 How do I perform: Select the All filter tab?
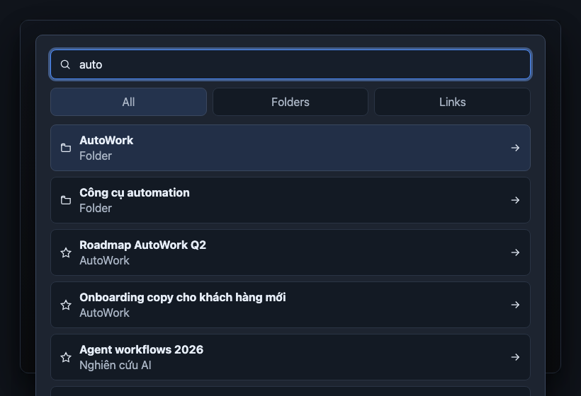128,102
